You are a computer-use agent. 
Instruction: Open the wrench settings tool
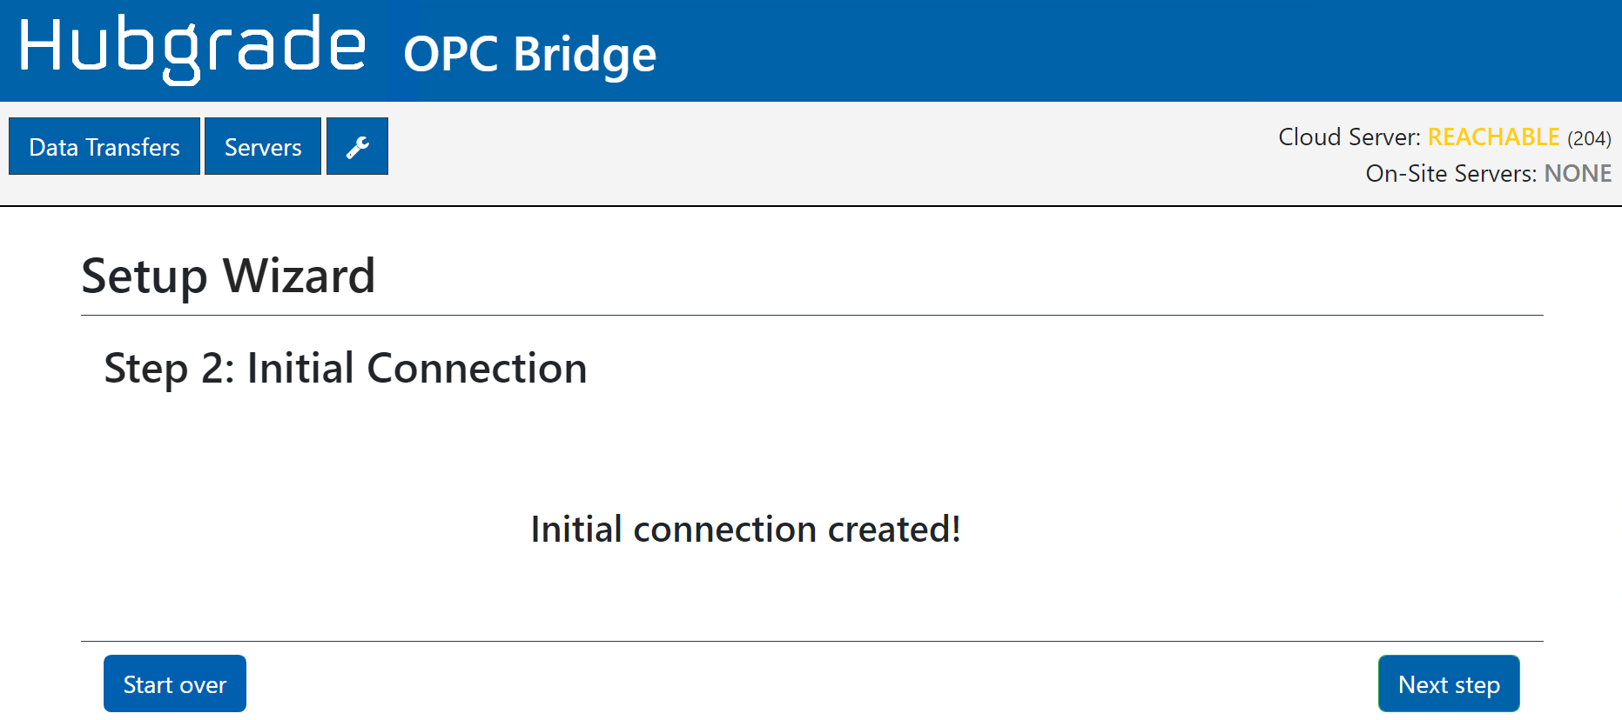pos(357,147)
